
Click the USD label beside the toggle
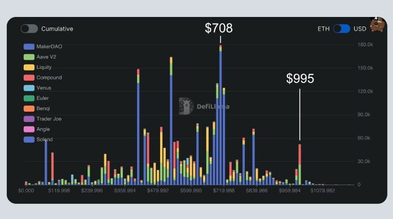360,29
